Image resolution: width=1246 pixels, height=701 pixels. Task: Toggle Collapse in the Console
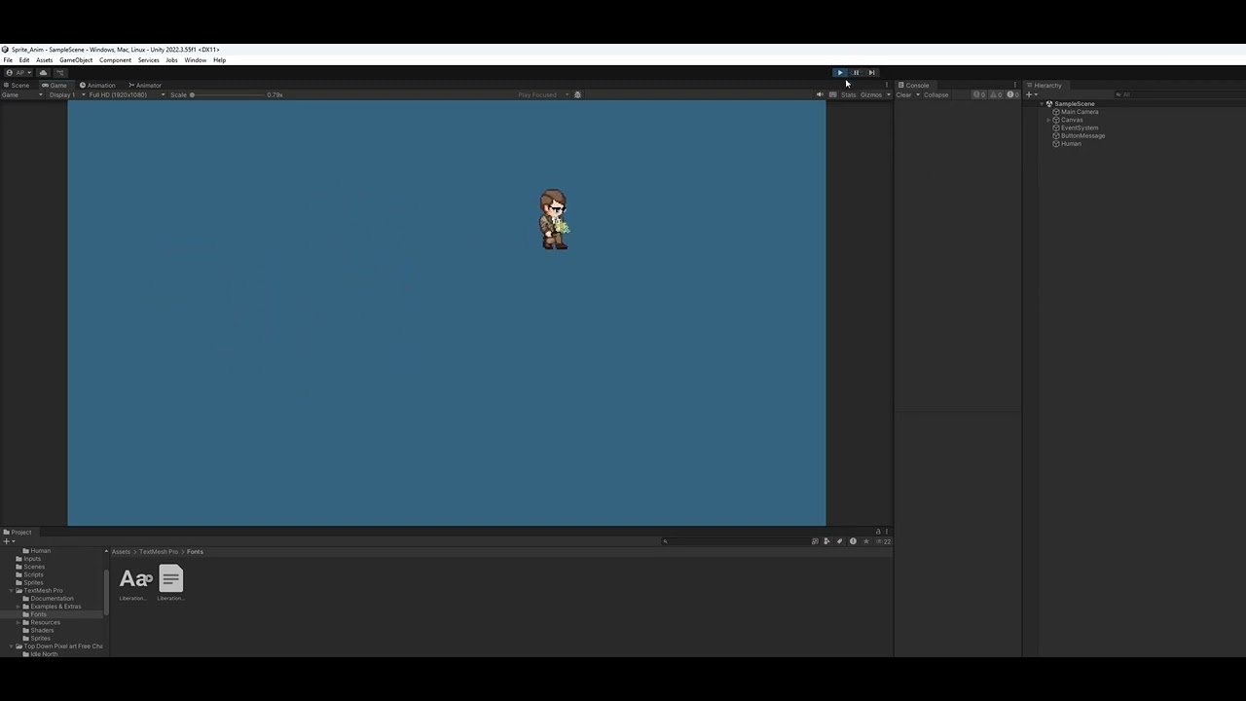pos(935,94)
